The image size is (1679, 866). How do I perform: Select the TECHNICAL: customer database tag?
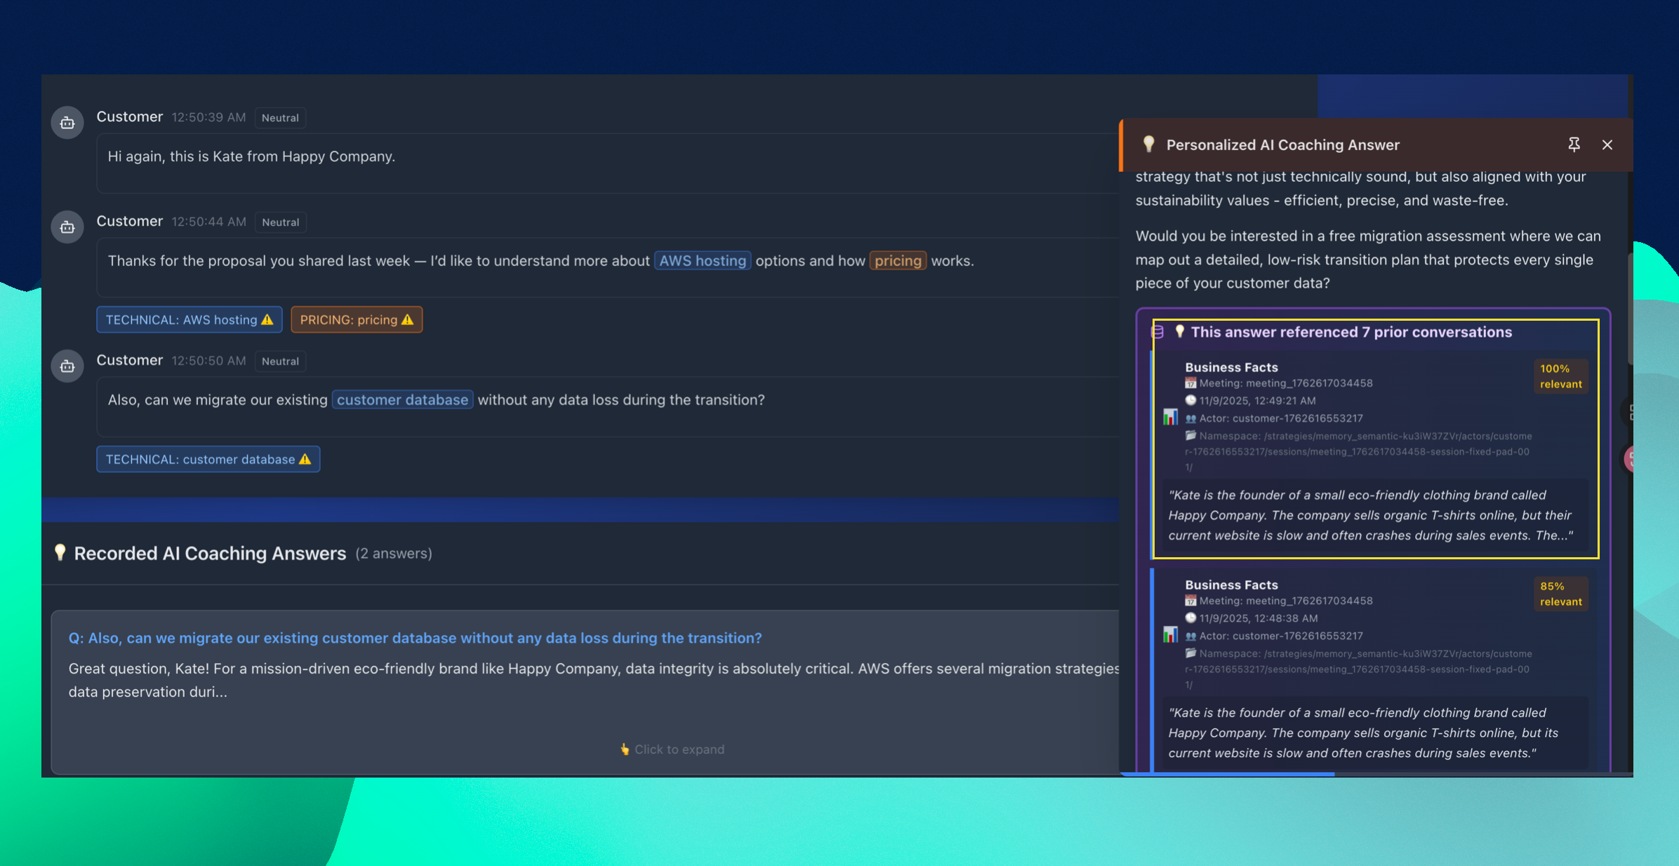[208, 460]
